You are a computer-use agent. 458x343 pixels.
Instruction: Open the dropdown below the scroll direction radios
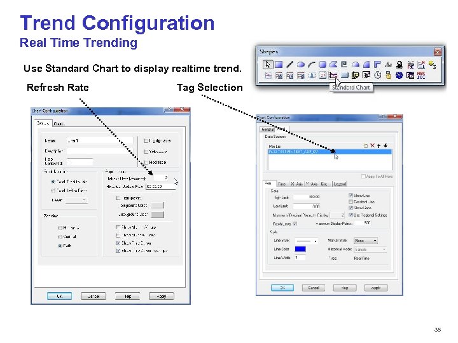77,200
